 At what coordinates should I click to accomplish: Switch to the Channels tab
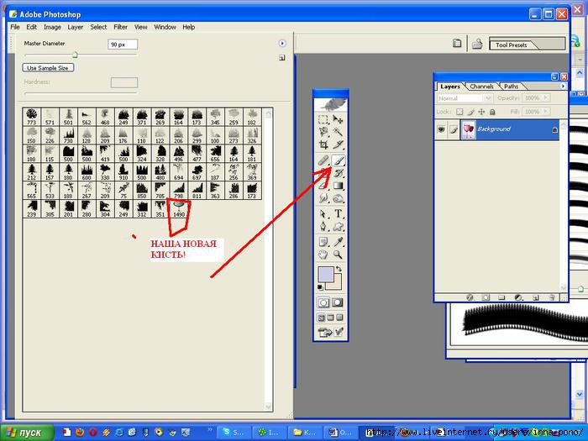click(x=482, y=87)
